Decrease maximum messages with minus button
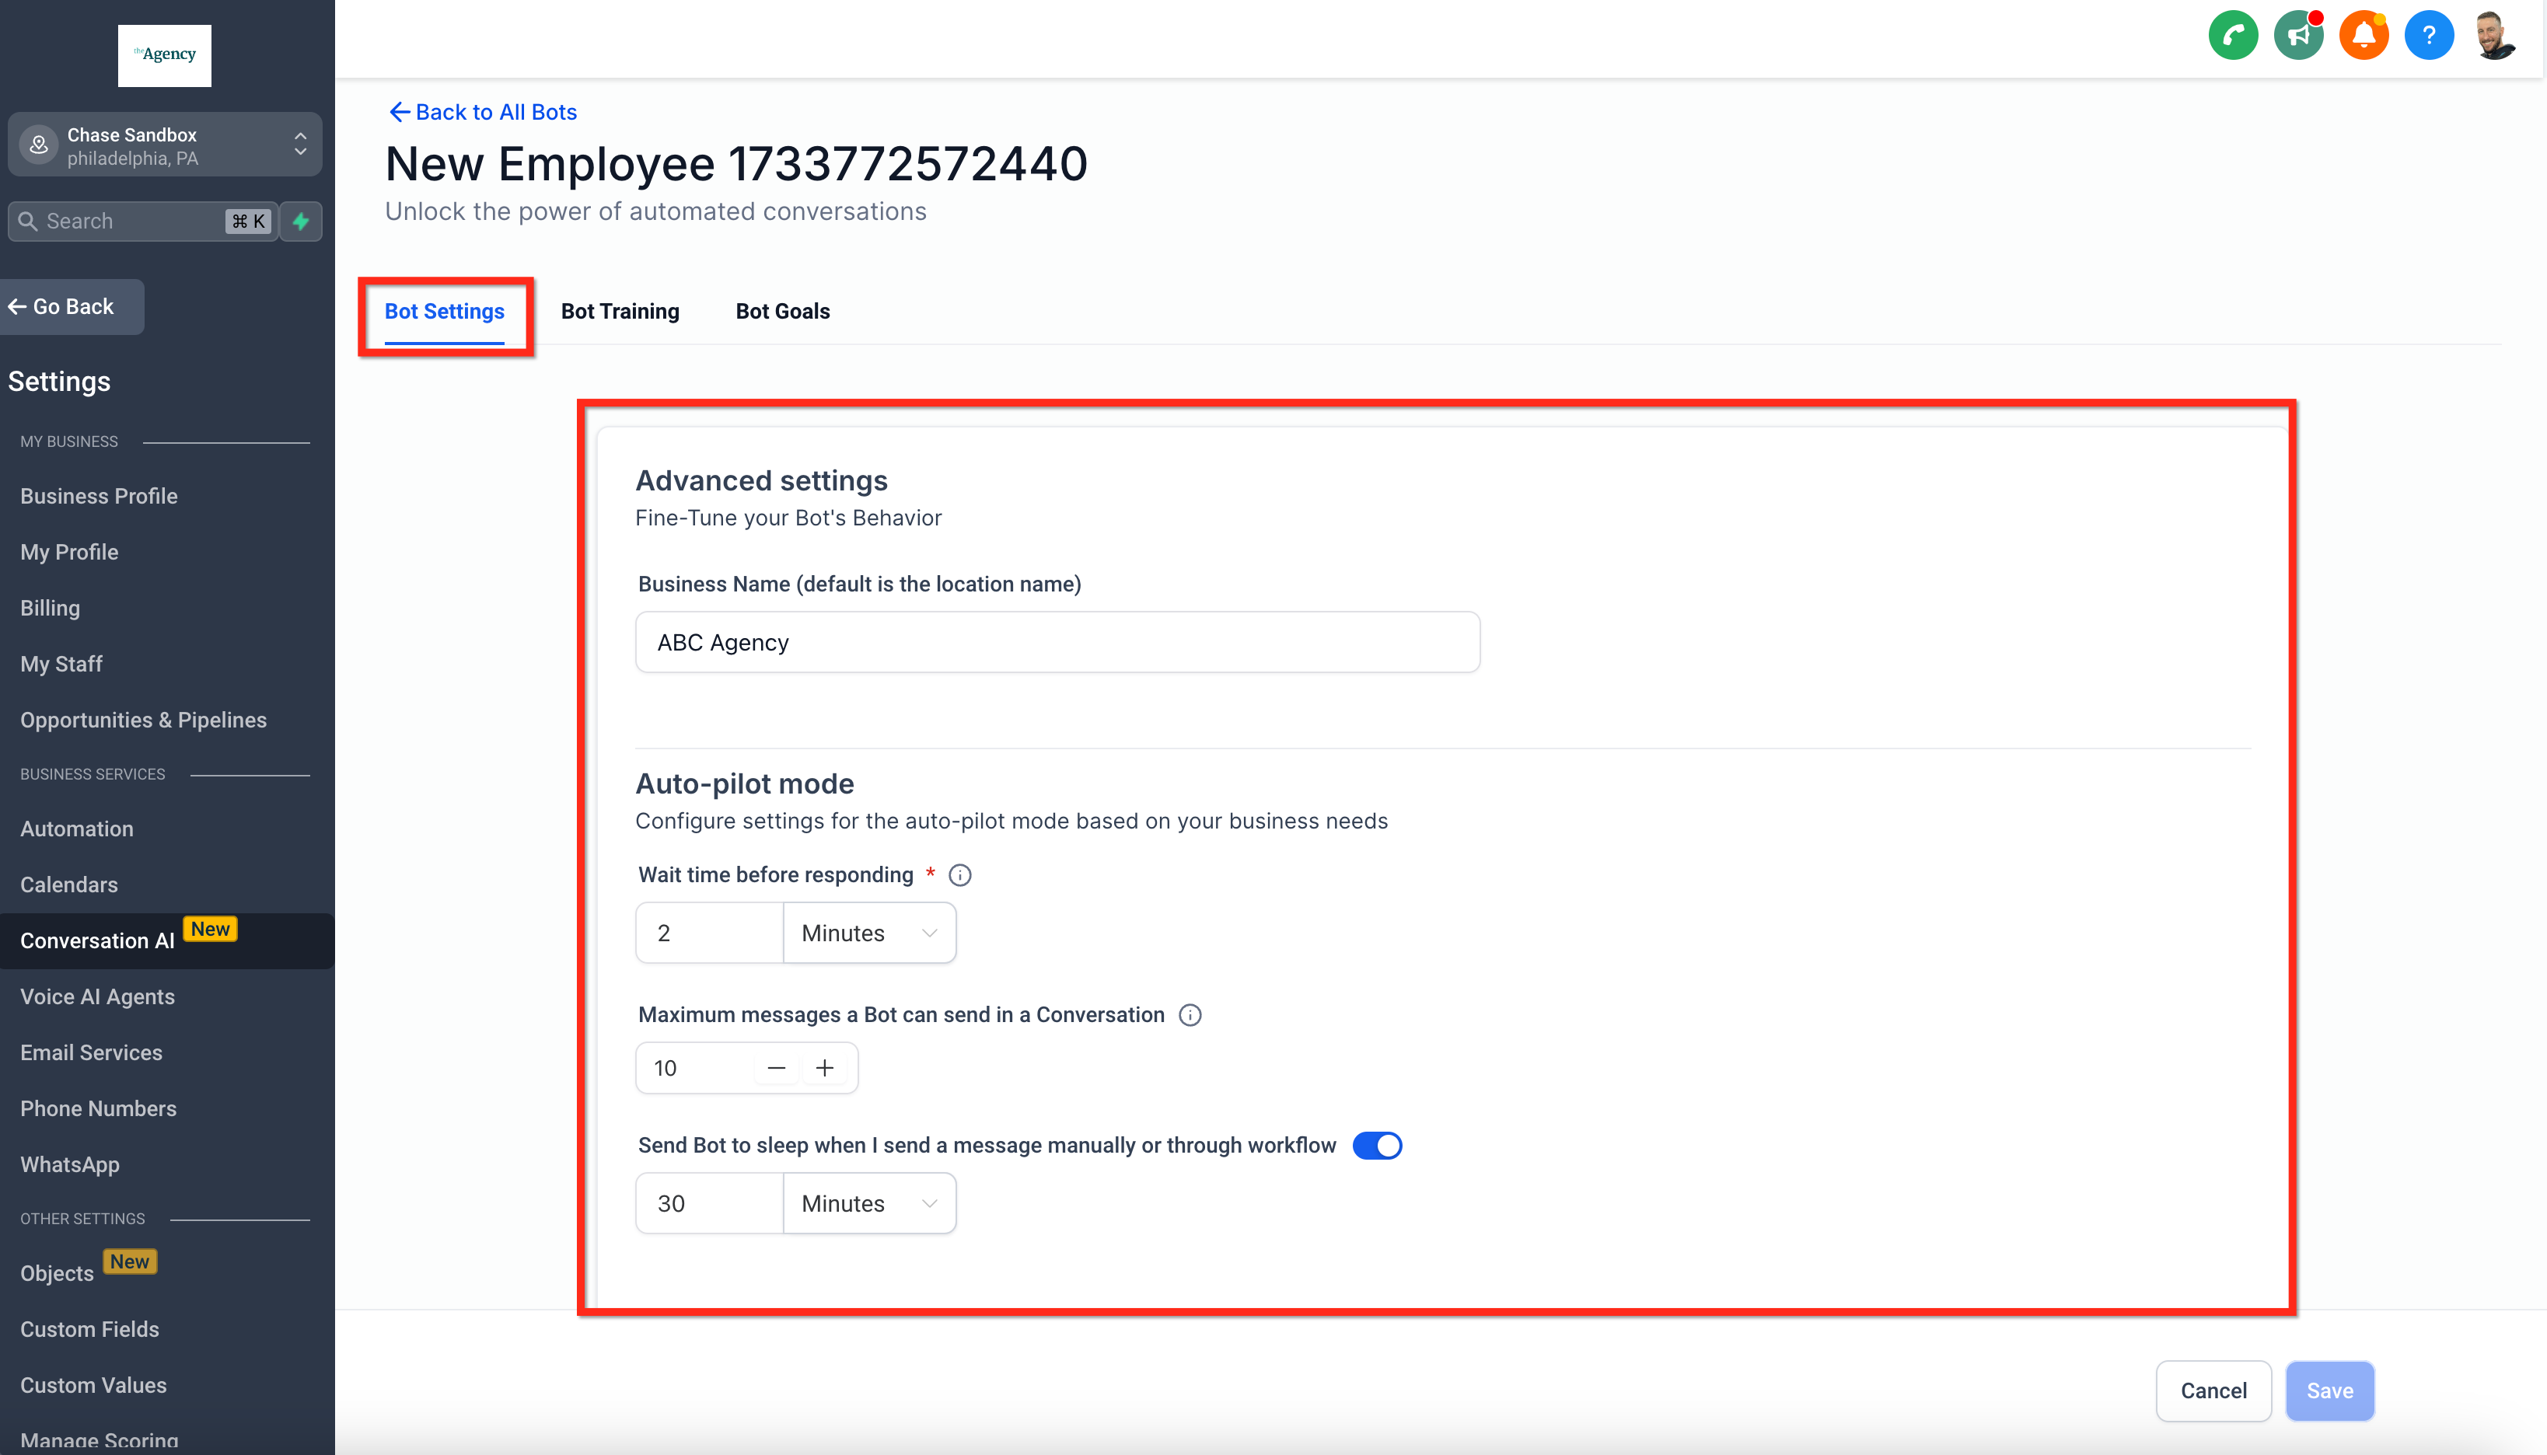This screenshot has height=1455, width=2547. (x=776, y=1068)
